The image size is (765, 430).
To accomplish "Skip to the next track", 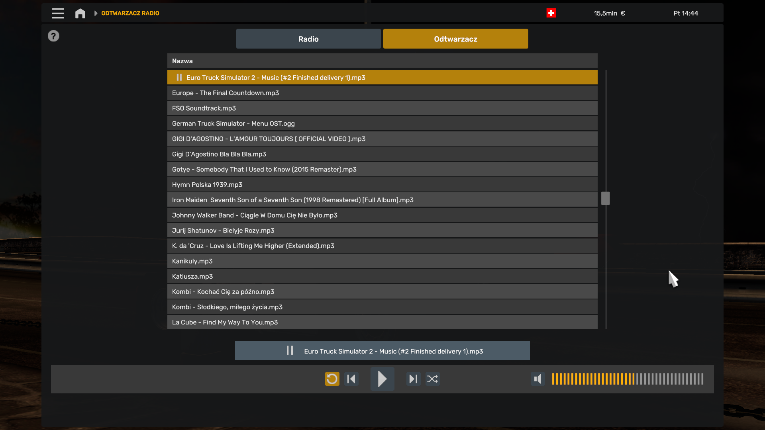I will (413, 379).
